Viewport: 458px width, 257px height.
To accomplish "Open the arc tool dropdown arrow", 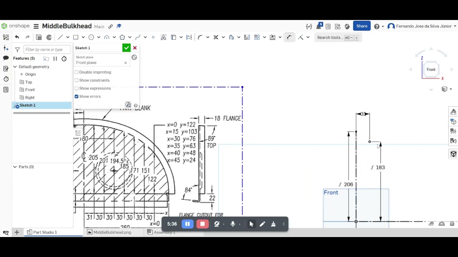I will pyautogui.click(x=114, y=37).
